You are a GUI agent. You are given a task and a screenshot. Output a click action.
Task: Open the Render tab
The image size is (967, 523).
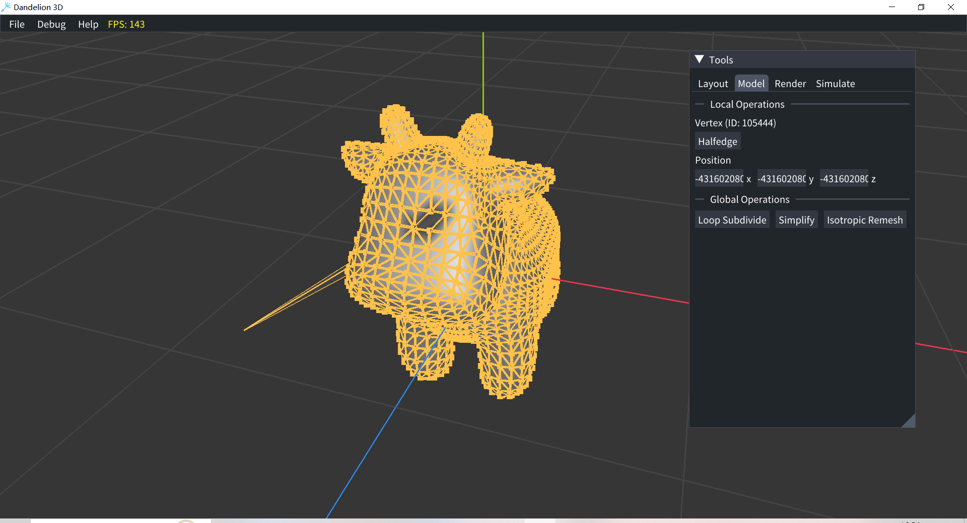point(790,84)
